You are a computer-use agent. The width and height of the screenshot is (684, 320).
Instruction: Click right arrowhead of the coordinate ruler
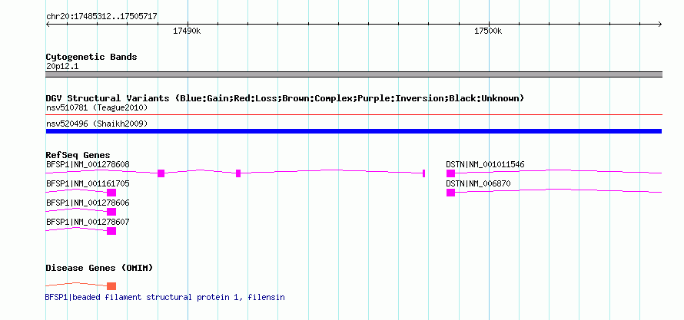click(660, 25)
